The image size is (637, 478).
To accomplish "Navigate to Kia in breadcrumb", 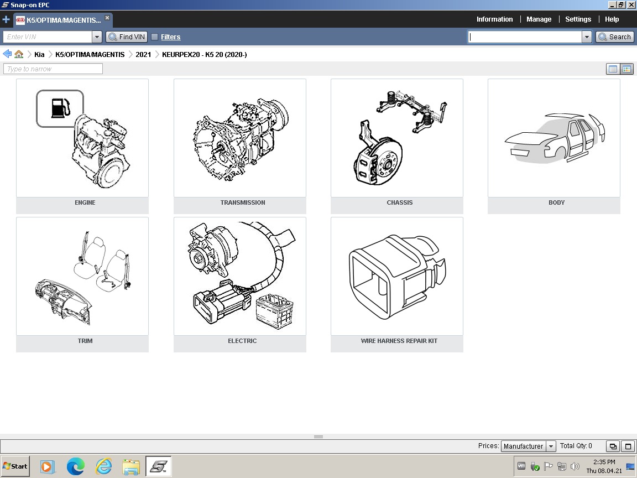I will (x=39, y=54).
